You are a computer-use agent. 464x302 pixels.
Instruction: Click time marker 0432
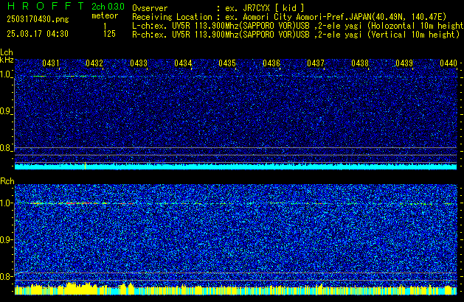point(94,63)
